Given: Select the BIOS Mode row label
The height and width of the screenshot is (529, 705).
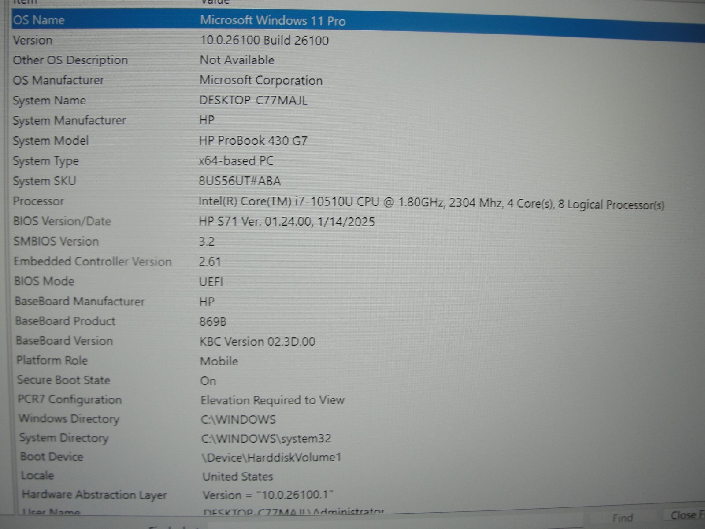Looking at the screenshot, I should [44, 281].
